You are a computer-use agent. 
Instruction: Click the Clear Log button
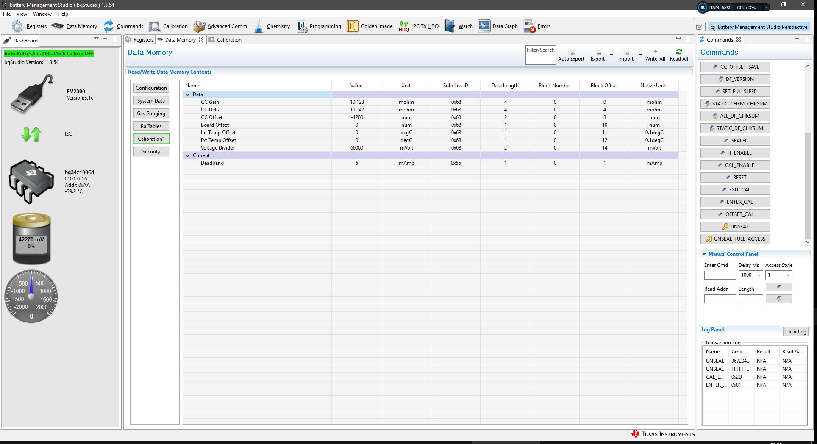795,332
